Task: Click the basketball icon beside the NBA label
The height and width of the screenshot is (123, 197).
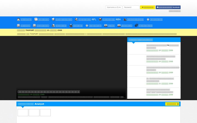Action: coord(100,19)
